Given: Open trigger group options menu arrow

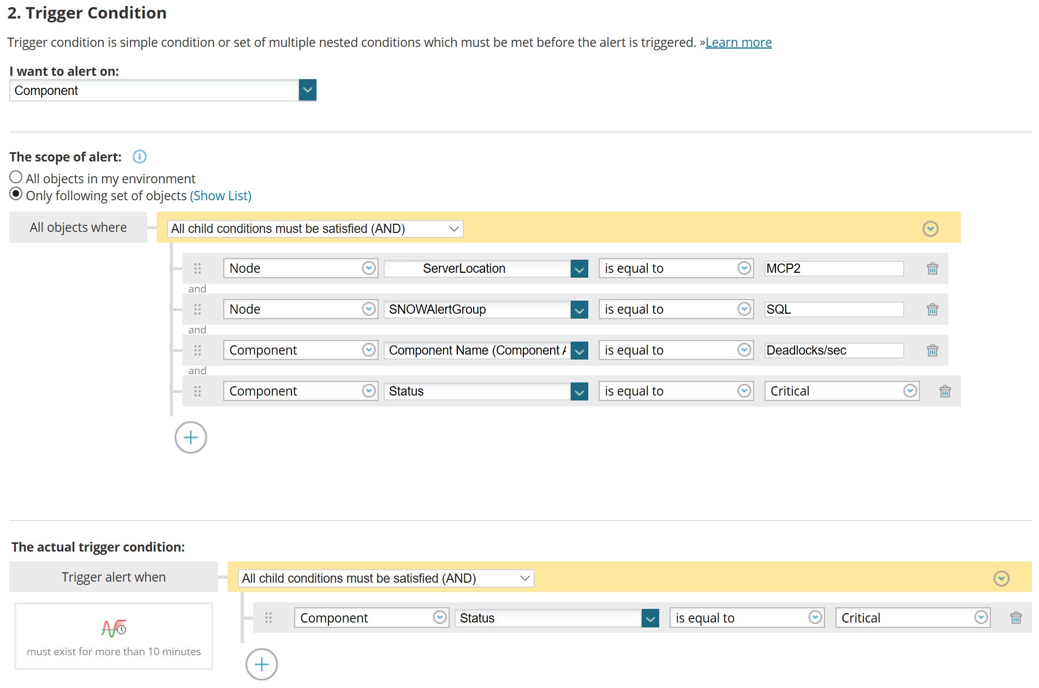Looking at the screenshot, I should click(1001, 578).
